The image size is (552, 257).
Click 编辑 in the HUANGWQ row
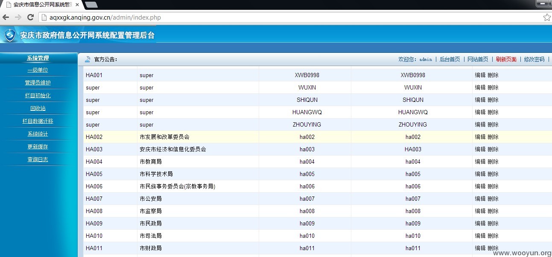(480, 112)
